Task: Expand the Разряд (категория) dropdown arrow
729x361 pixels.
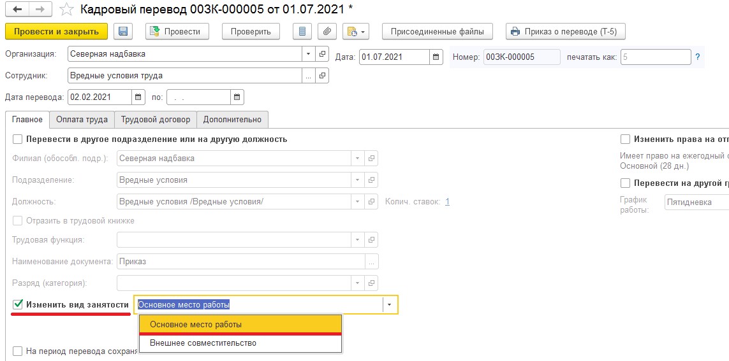Action: [358, 283]
